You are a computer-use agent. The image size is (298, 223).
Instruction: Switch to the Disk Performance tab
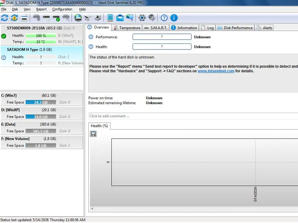click(235, 28)
